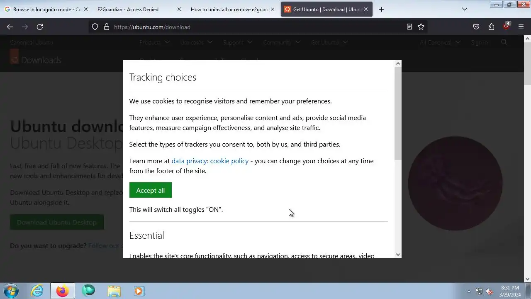Click the Canonical Ubuntu logo link
Image resolution: width=531 pixels, height=299 pixels.
[x=32, y=42]
